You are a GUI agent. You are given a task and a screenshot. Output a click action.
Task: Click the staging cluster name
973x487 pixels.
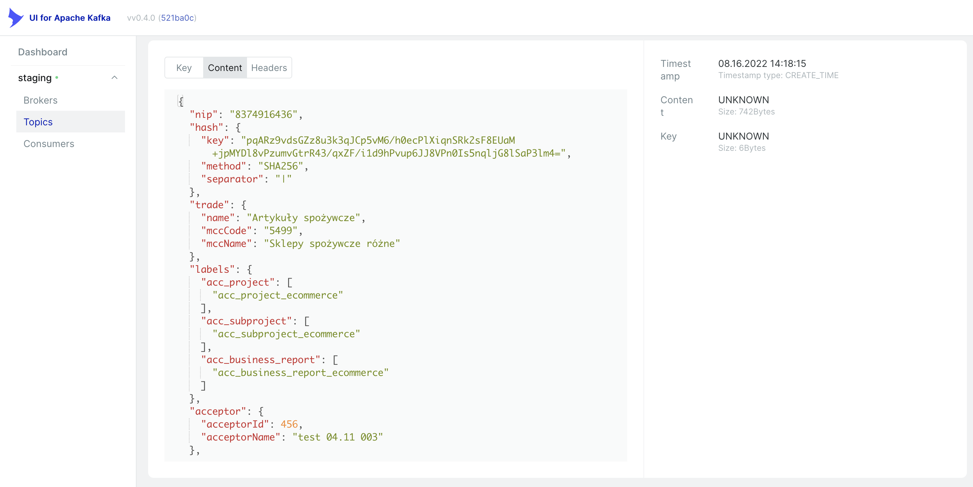[35, 78]
